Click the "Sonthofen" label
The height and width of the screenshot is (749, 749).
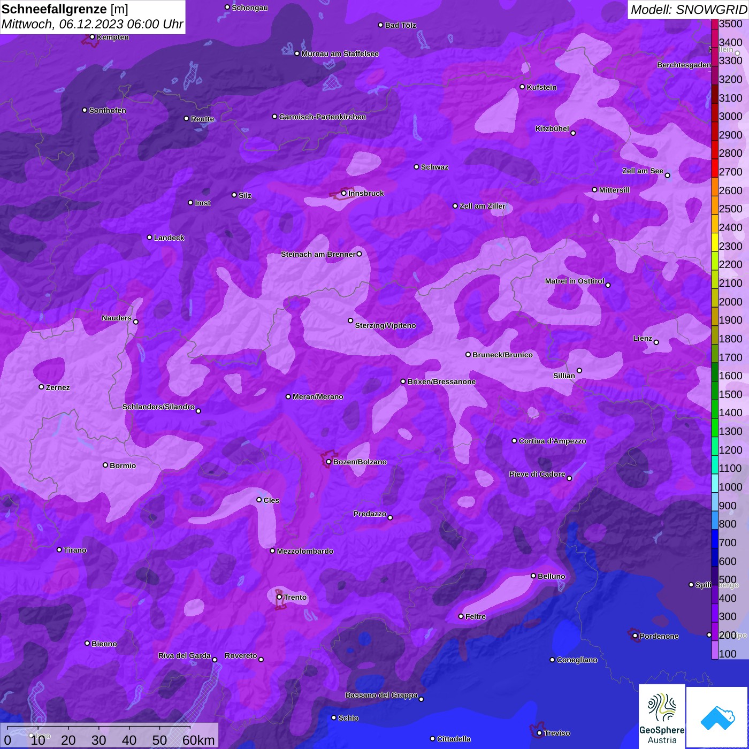click(108, 110)
